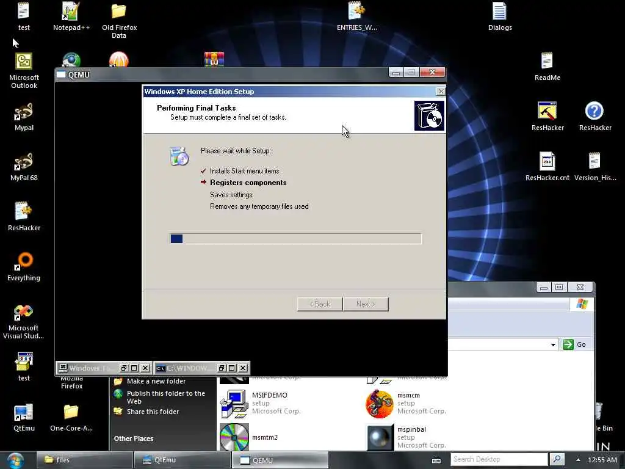This screenshot has width=625, height=469.
Task: Click the Registers components step text
Action: pyautogui.click(x=248, y=183)
